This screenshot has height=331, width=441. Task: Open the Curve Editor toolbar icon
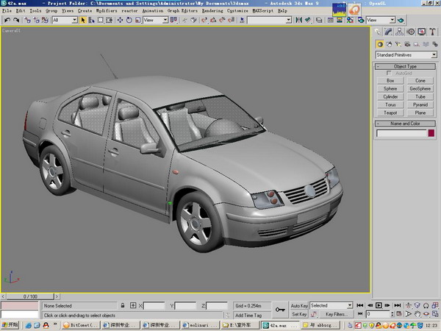point(331,20)
